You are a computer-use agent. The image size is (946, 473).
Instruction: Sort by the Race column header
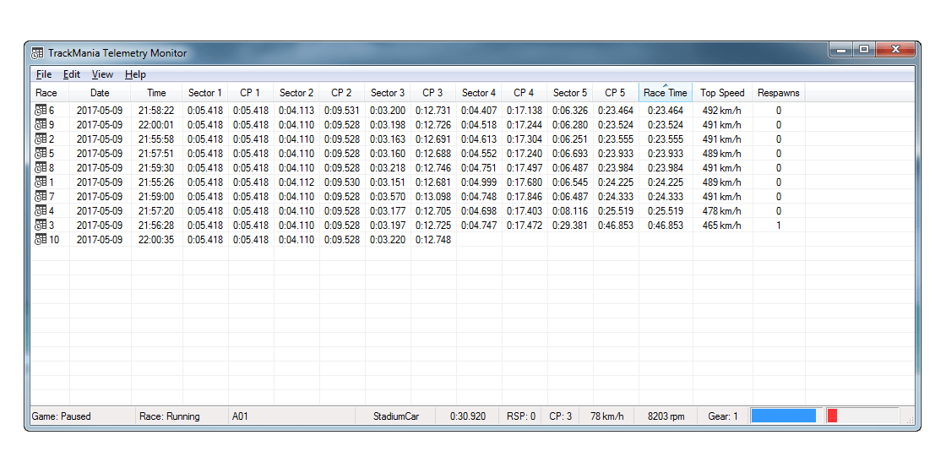(x=50, y=93)
